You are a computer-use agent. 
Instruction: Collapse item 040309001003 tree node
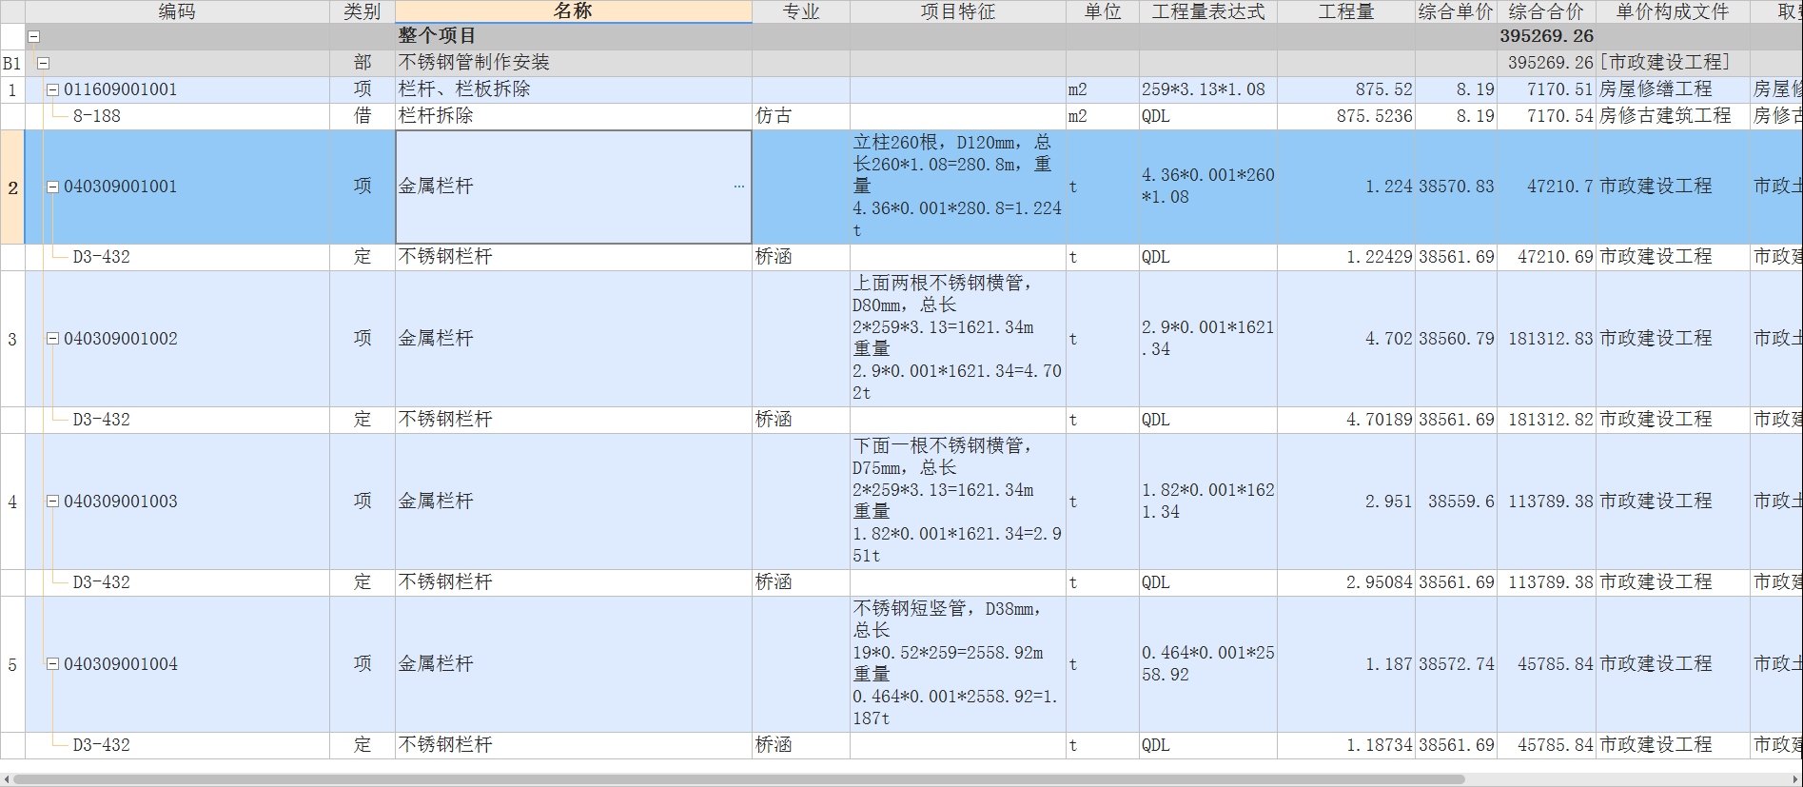(x=53, y=502)
